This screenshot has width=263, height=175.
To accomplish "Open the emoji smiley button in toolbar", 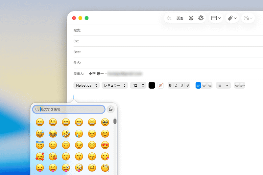I will tap(191, 18).
